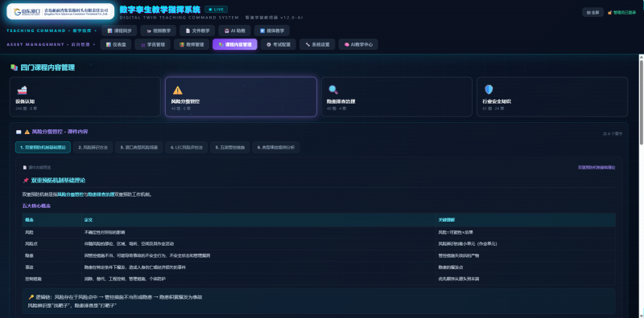Click the ship icon on 设备认知 card

click(x=22, y=90)
